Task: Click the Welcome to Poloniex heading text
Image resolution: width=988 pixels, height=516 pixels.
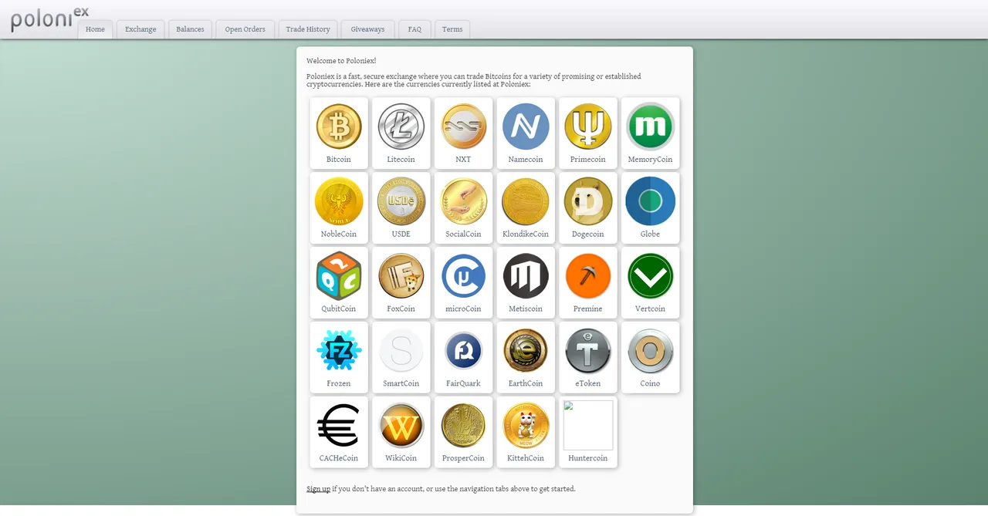Action: 341,61
